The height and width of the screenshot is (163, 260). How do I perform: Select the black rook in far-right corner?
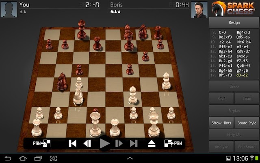tap(158, 33)
